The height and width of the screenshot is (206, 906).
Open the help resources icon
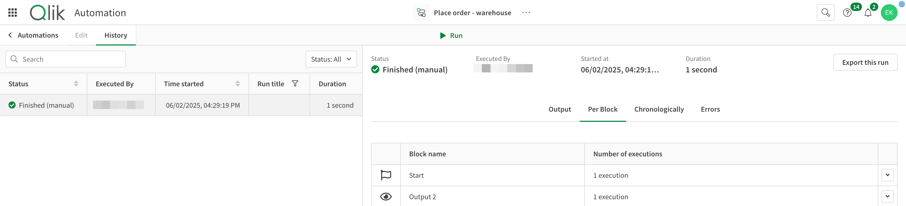tap(847, 13)
